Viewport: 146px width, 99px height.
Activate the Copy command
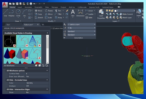[x=38, y=14]
